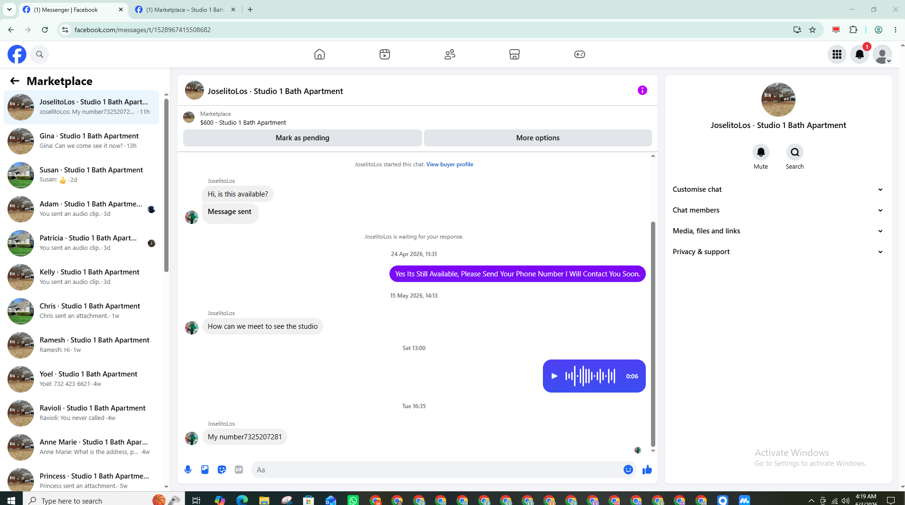Screen dimensions: 905x505
Task: Search within the conversation
Action: click(795, 152)
